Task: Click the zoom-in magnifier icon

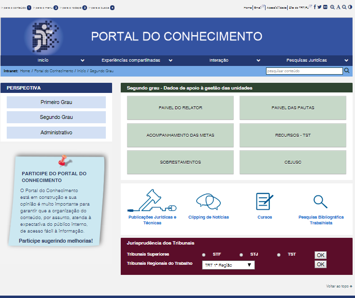Action: (332, 7)
